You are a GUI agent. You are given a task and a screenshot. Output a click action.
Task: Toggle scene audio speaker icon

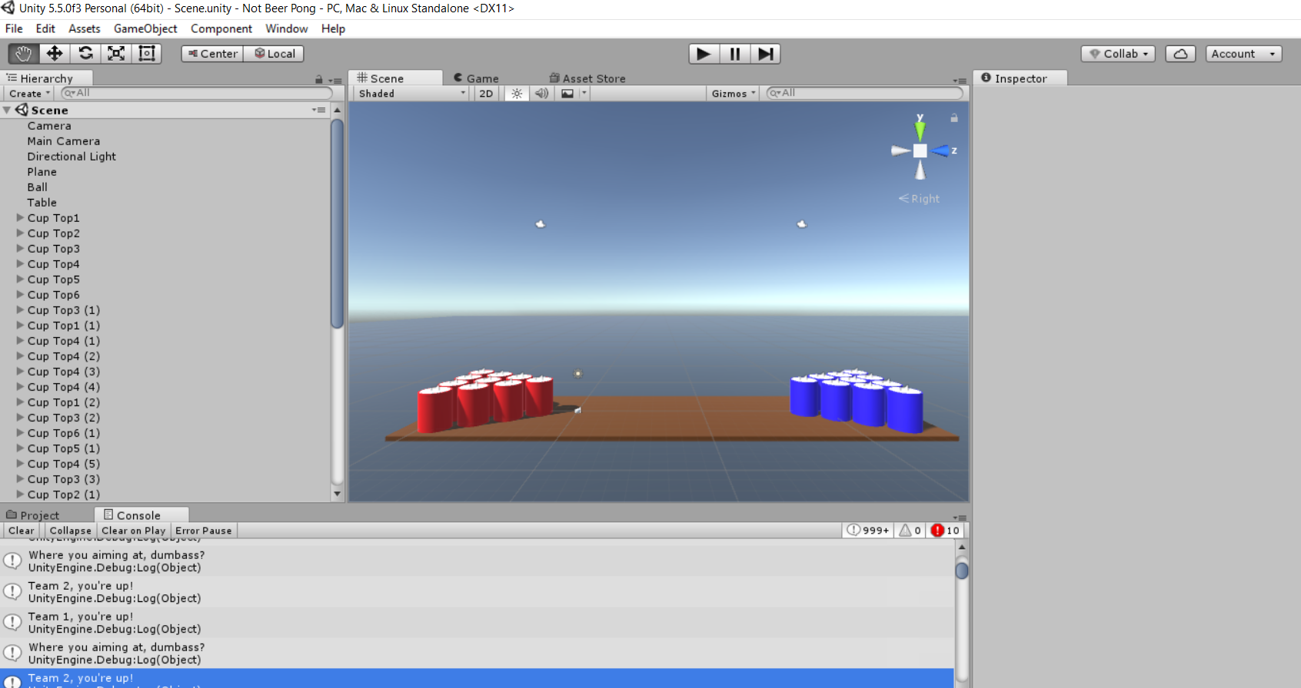(x=542, y=94)
